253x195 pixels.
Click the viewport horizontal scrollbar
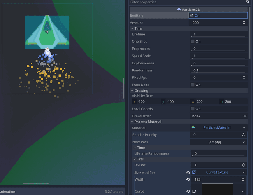[x=36, y=183]
